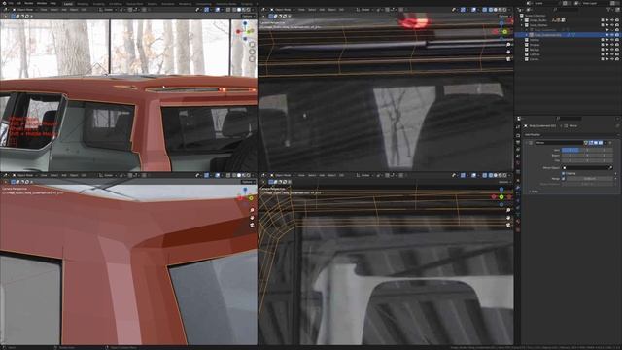622x350 pixels.
Task: Select solid shading in top-left viewport header
Action: pyautogui.click(x=239, y=10)
